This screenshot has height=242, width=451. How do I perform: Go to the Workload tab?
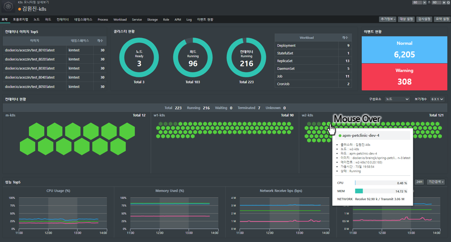120,19
